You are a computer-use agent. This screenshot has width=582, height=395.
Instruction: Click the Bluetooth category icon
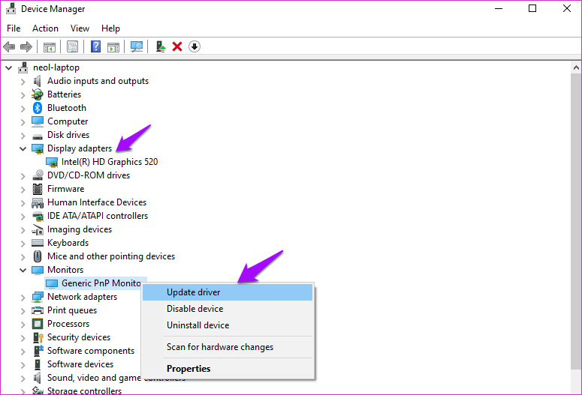click(37, 108)
